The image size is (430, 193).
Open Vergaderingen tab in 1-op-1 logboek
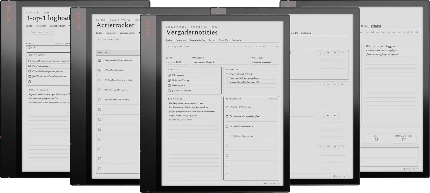(57, 26)
